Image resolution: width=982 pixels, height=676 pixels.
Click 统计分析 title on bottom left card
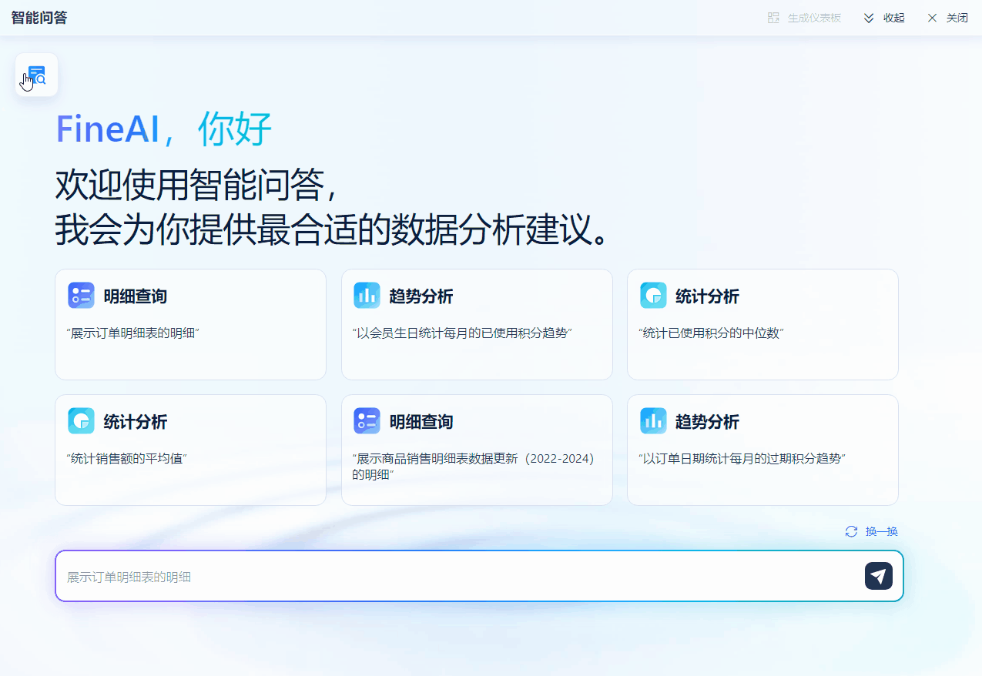click(x=136, y=422)
